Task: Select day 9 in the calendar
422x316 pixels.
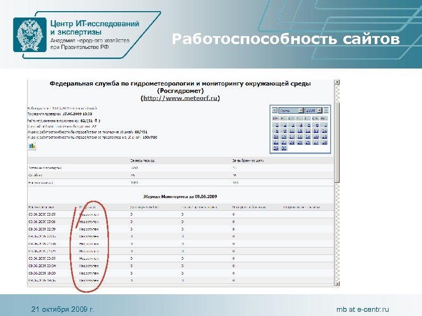Action: [284, 131]
